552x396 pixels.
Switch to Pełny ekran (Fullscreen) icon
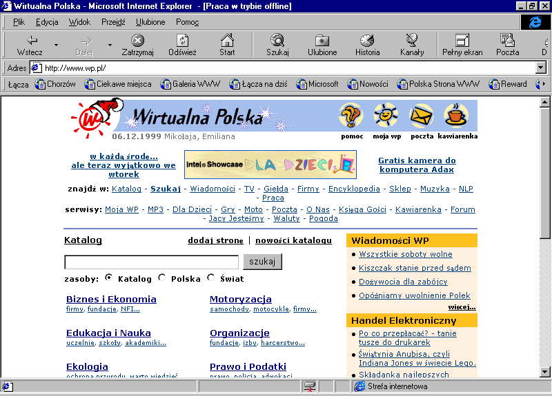pyautogui.click(x=462, y=41)
